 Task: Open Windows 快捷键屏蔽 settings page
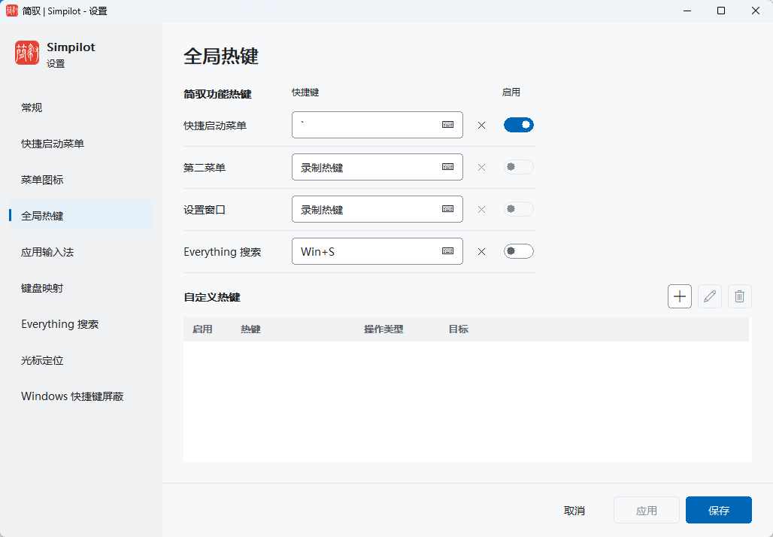(x=81, y=396)
